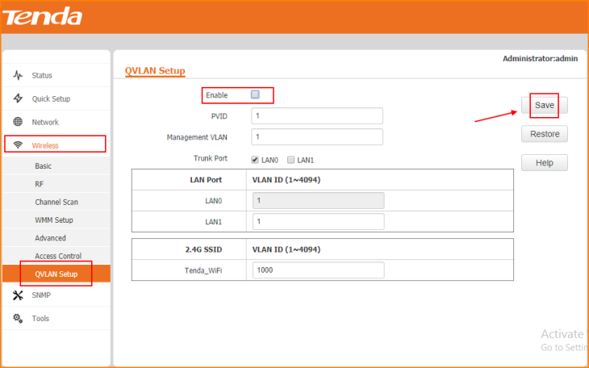
Task: Click the SNMP tools icon
Action: pyautogui.click(x=18, y=295)
